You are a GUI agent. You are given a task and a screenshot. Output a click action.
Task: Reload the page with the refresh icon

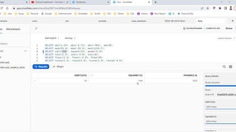tap(2, 8)
